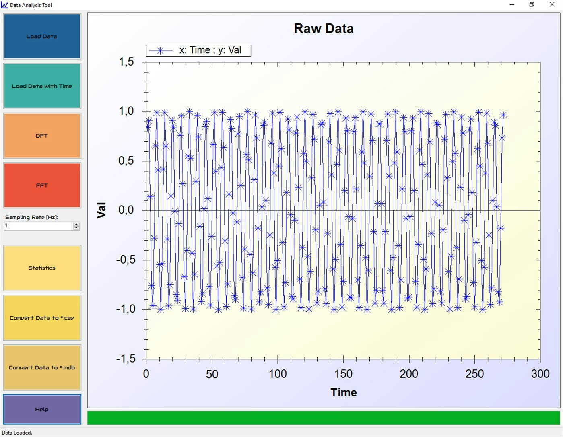Decrement the sampling rate value
The width and height of the screenshot is (563, 437).
(76, 228)
